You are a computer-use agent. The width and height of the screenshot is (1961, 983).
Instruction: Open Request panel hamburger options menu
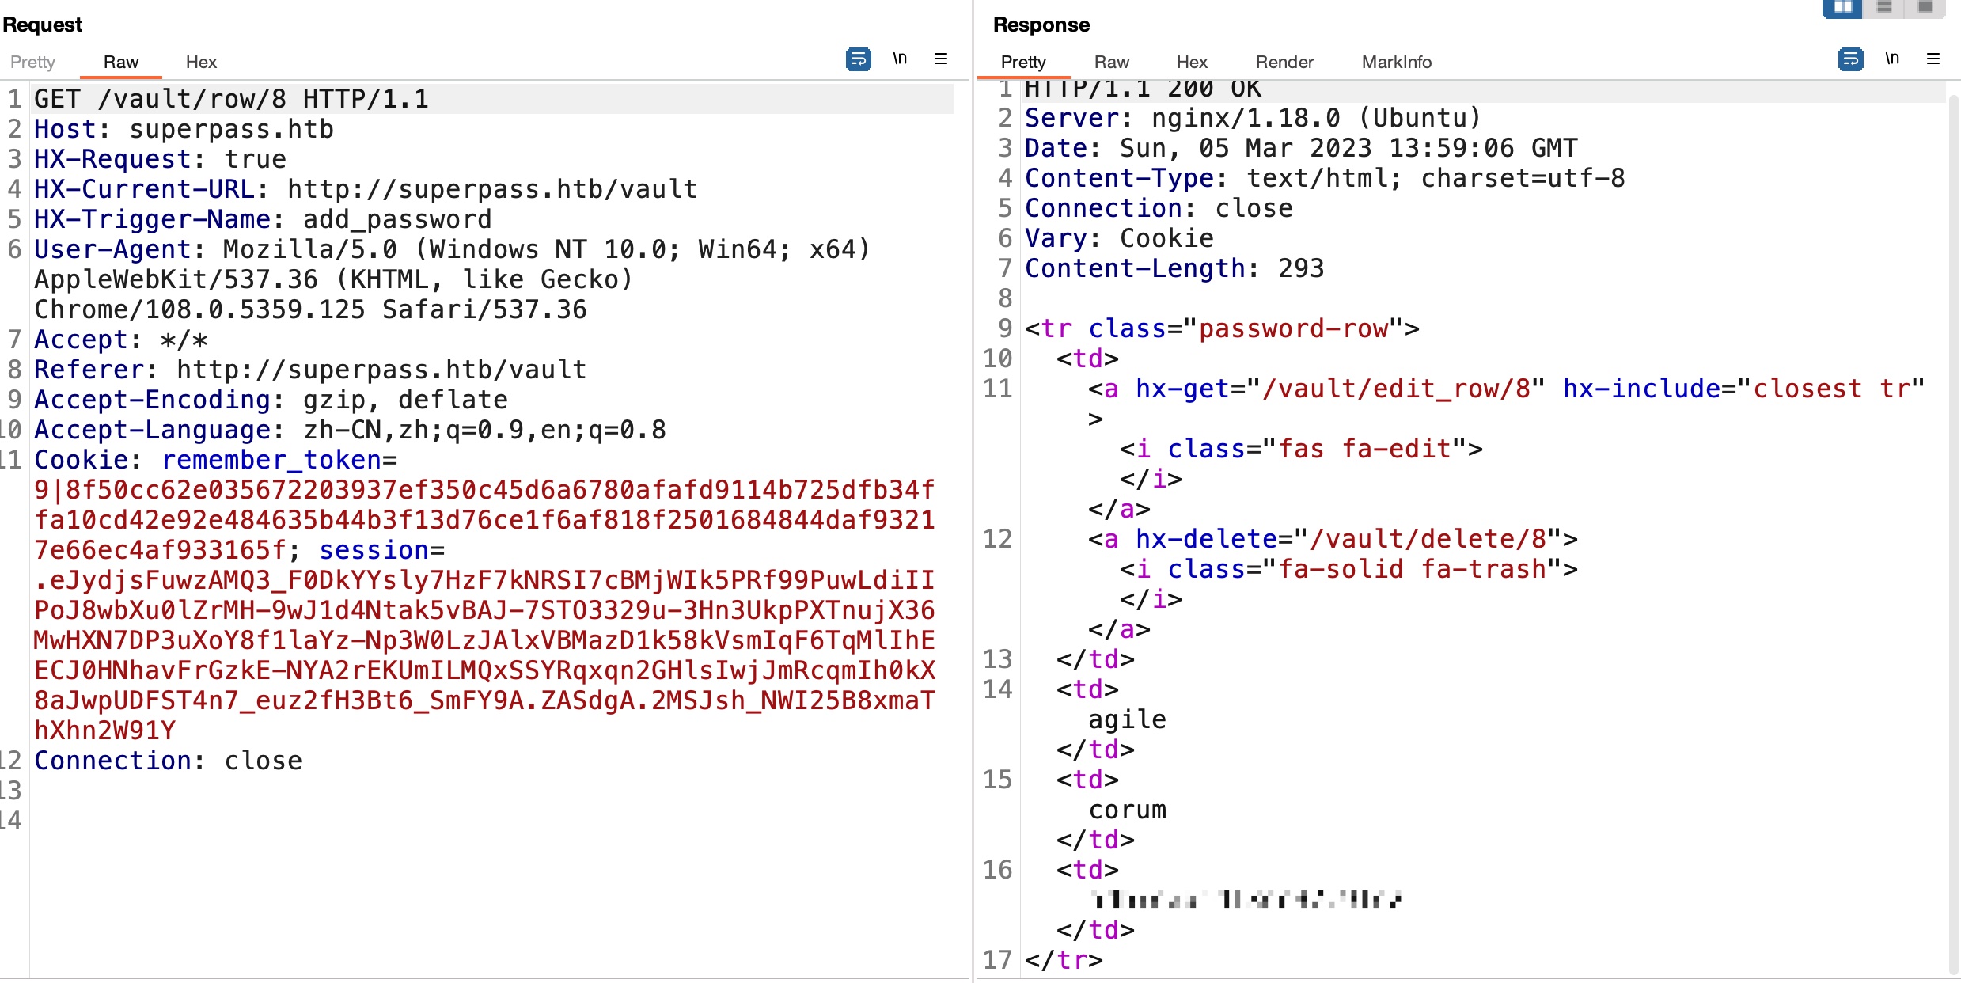(941, 59)
